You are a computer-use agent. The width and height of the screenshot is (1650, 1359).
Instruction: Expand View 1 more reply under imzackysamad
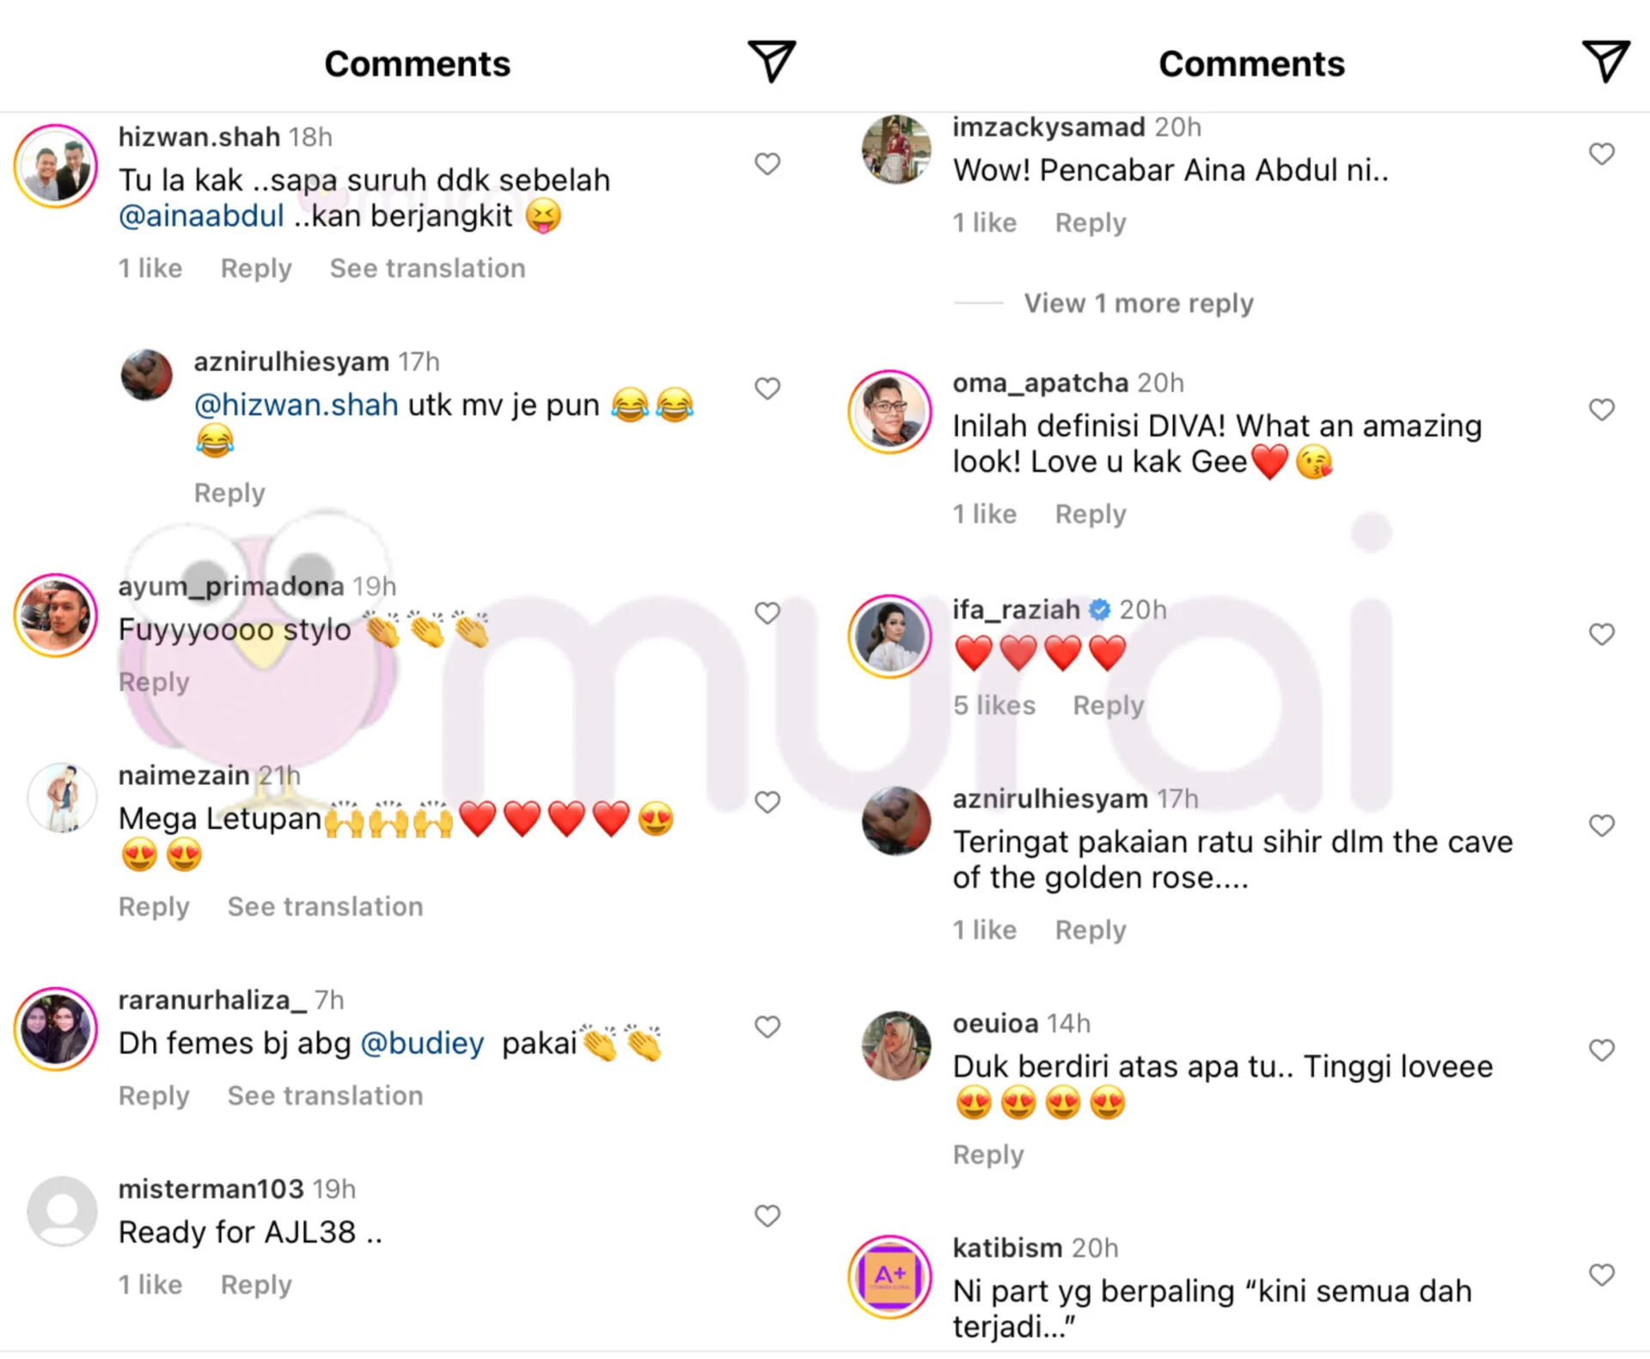pos(1139,303)
